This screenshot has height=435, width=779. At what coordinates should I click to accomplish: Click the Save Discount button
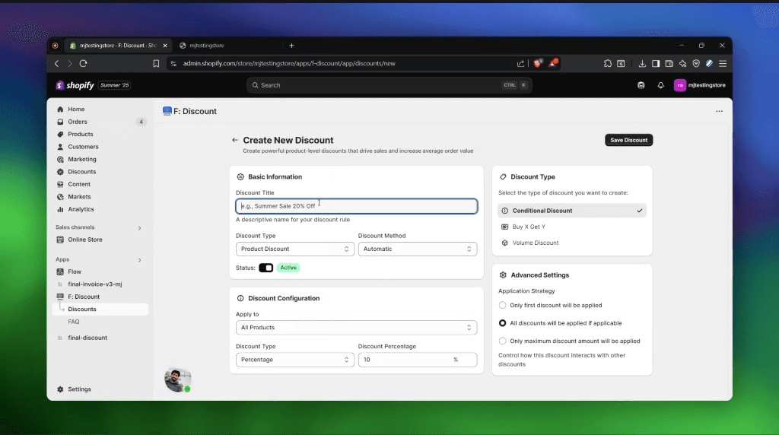[628, 140]
